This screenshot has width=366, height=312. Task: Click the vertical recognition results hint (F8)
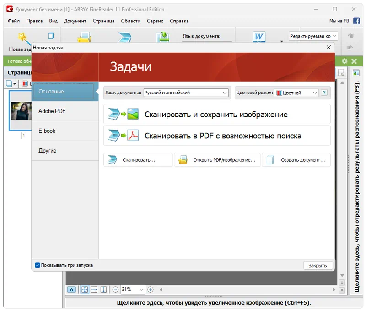tap(356, 186)
